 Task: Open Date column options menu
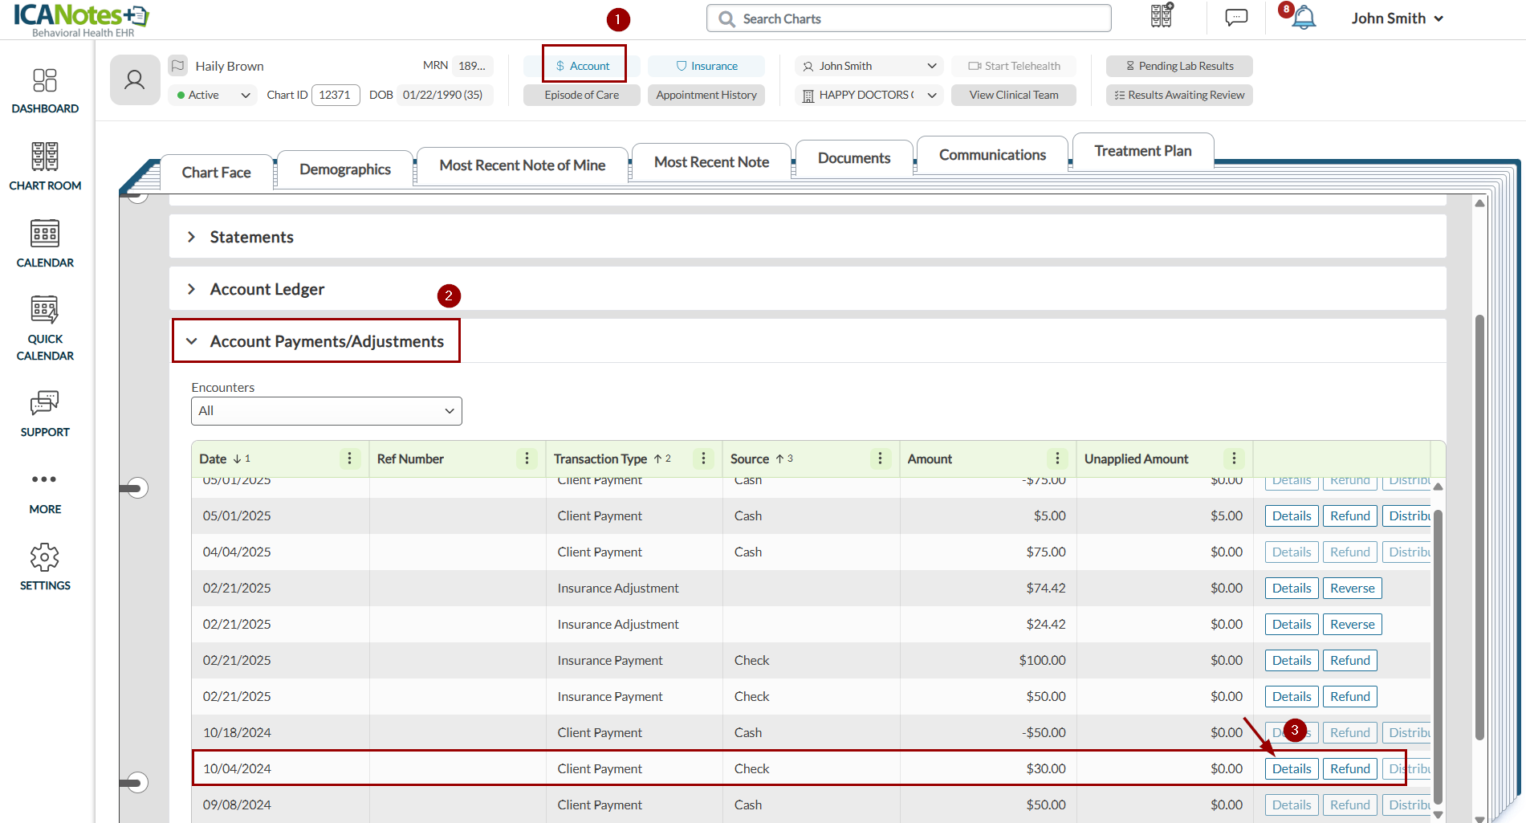pyautogui.click(x=349, y=458)
